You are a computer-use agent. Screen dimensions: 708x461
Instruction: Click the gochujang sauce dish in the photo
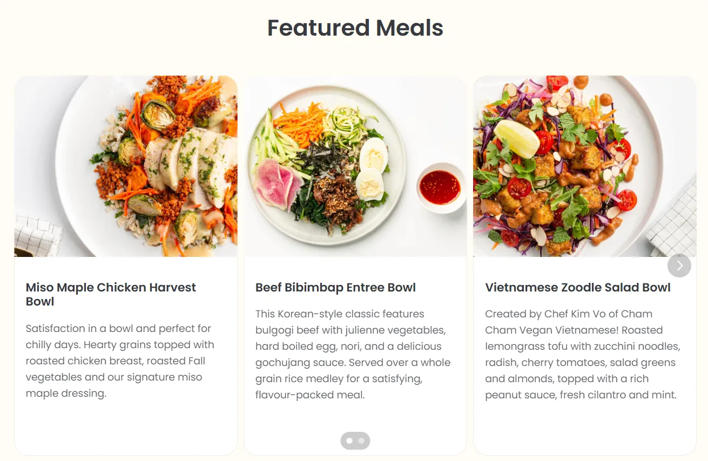pyautogui.click(x=440, y=187)
